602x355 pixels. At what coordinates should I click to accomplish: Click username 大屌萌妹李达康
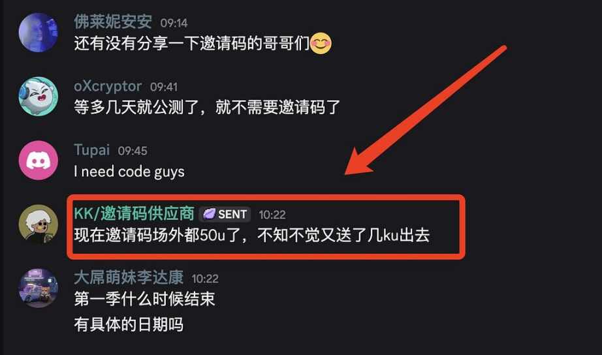[x=129, y=277]
